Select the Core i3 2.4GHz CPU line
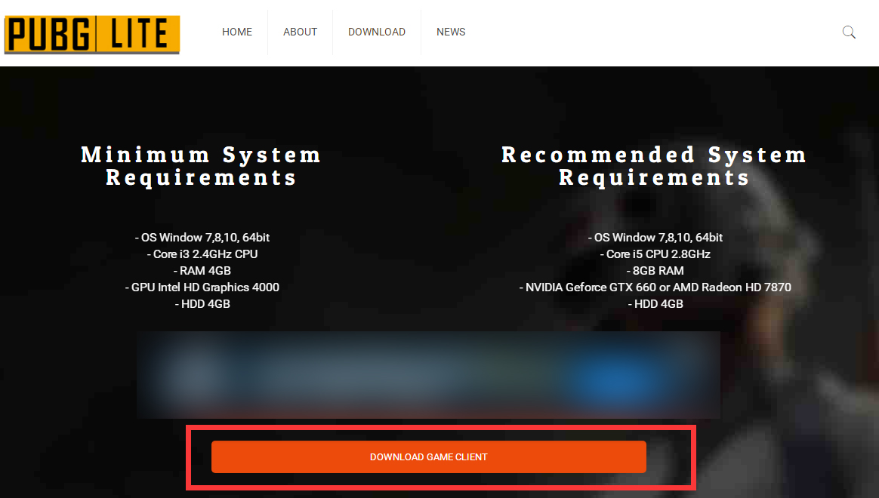Viewport: 879px width, 498px height. point(202,254)
